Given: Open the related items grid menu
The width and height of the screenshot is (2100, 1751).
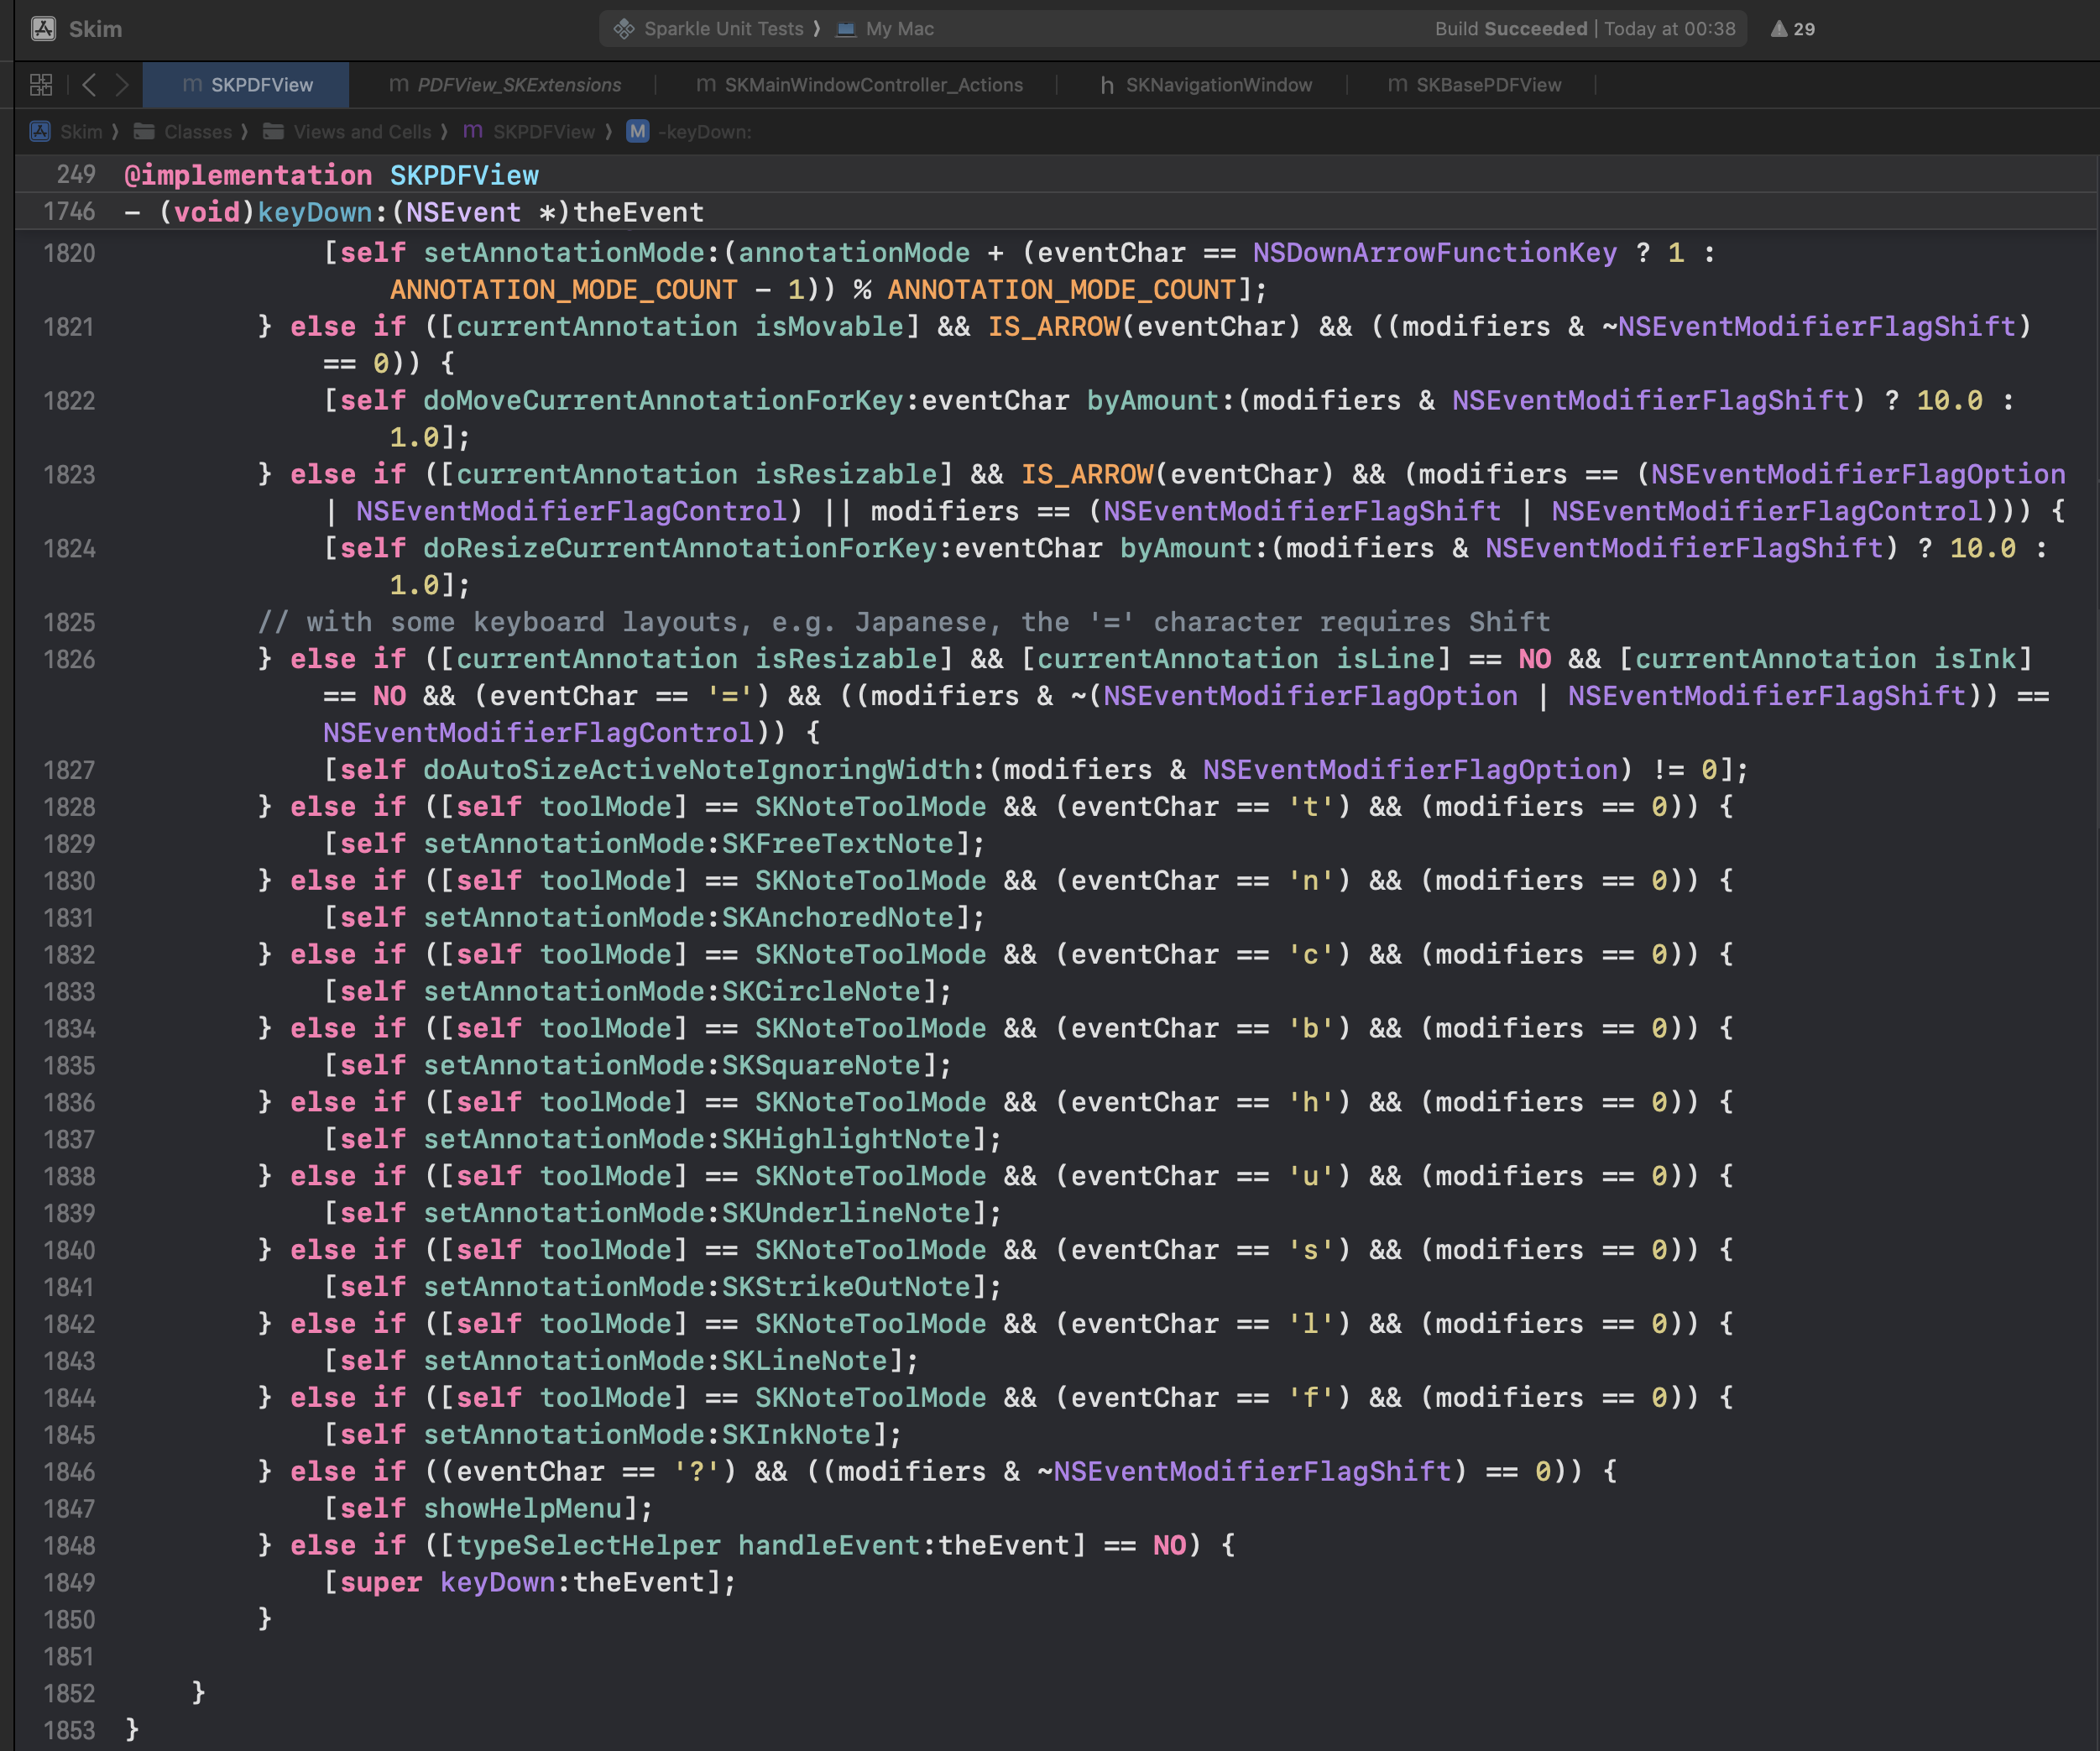Looking at the screenshot, I should (41, 85).
